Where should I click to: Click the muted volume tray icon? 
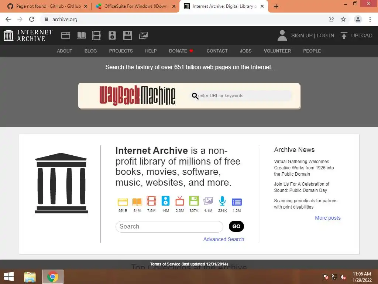343,277
